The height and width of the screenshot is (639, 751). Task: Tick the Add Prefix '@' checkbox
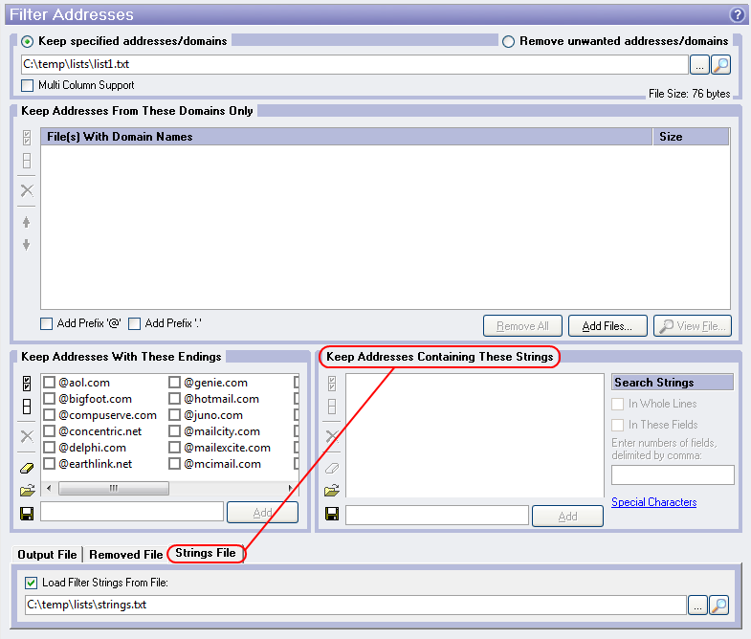[46, 323]
